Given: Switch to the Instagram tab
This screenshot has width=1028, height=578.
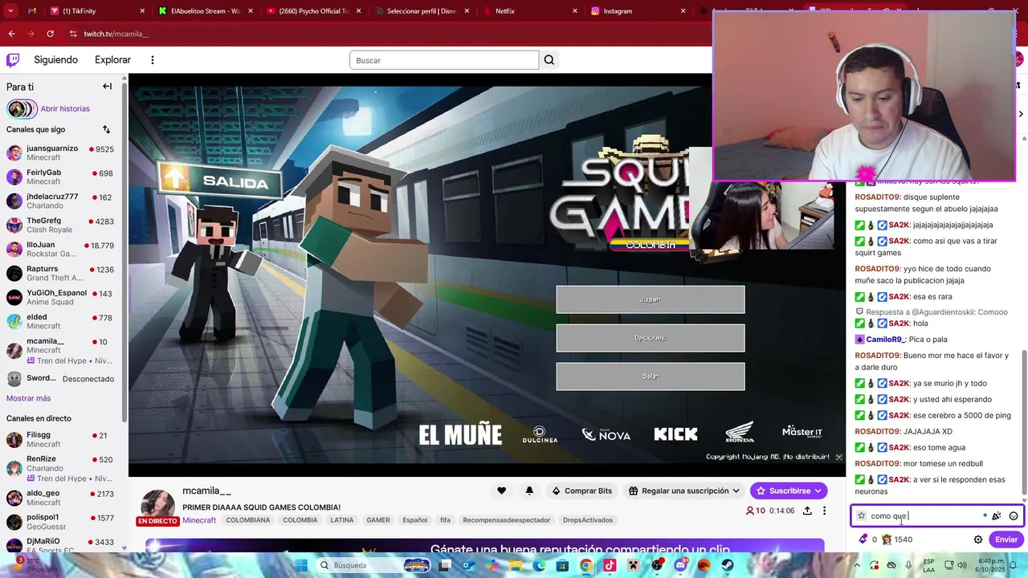Looking at the screenshot, I should point(640,11).
